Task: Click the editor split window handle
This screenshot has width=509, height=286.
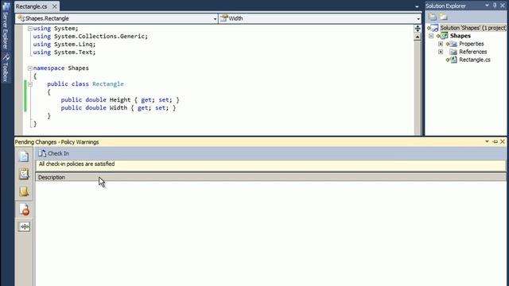Action: tap(418, 29)
